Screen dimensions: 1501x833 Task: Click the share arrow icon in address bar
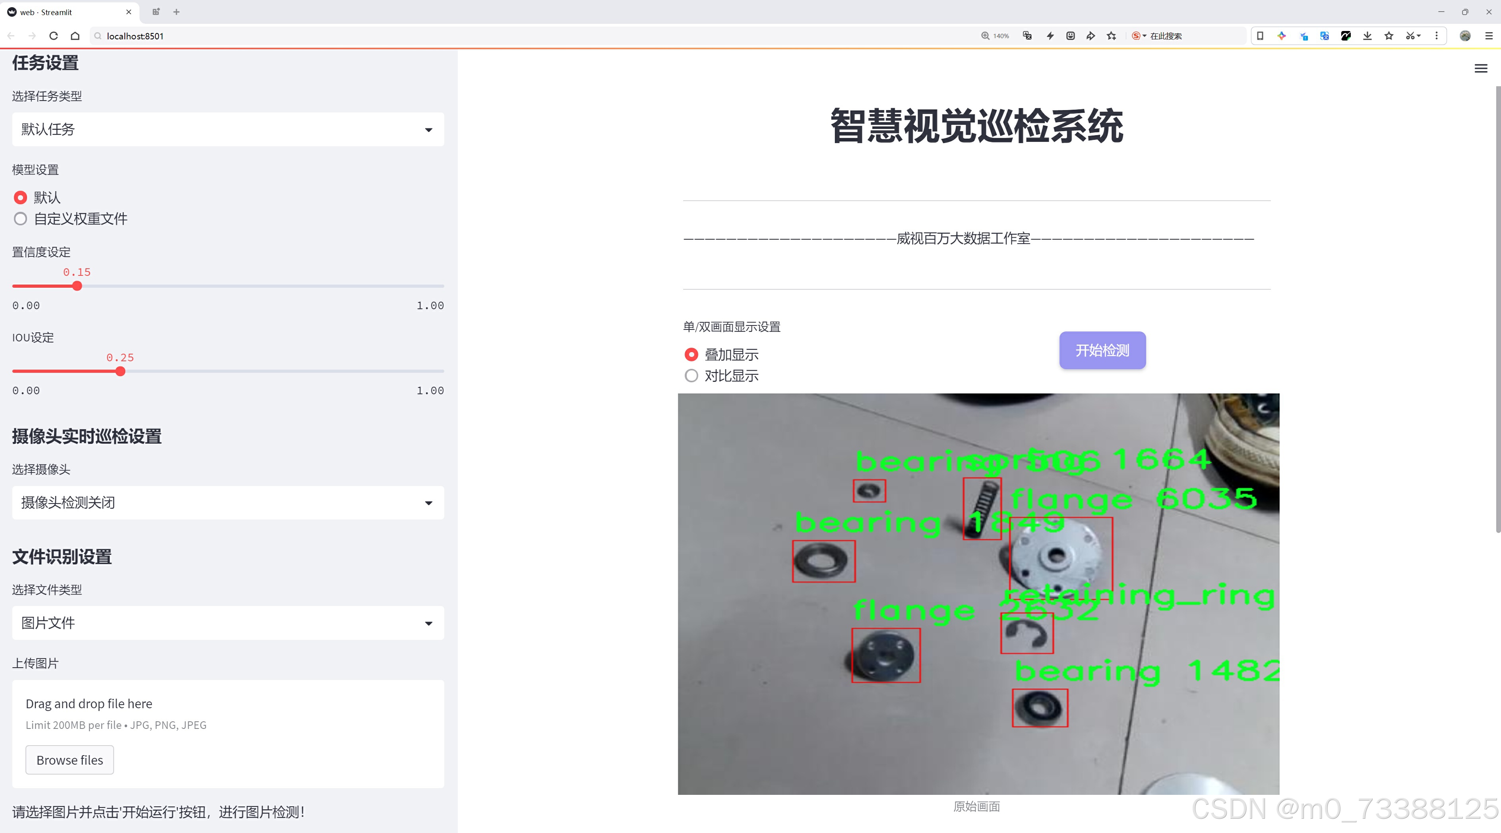(x=1091, y=35)
